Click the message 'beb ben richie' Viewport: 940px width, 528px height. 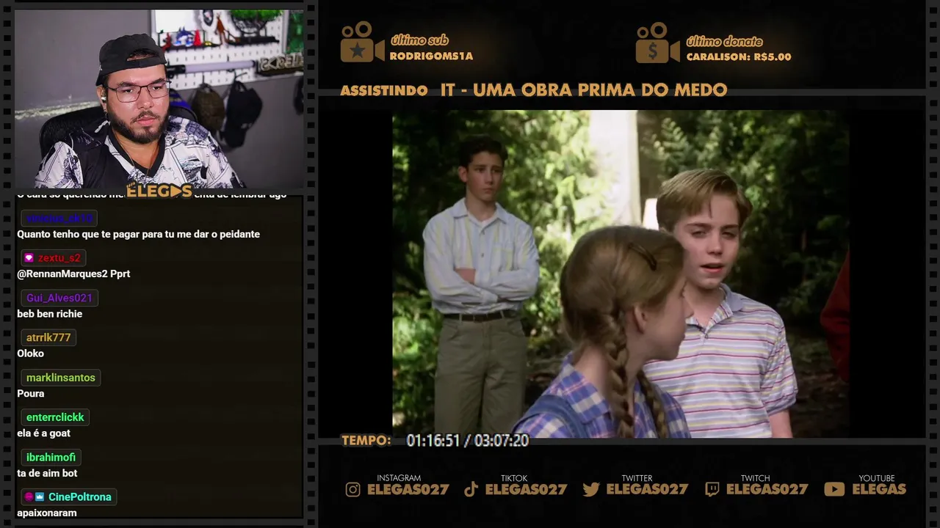click(x=50, y=314)
